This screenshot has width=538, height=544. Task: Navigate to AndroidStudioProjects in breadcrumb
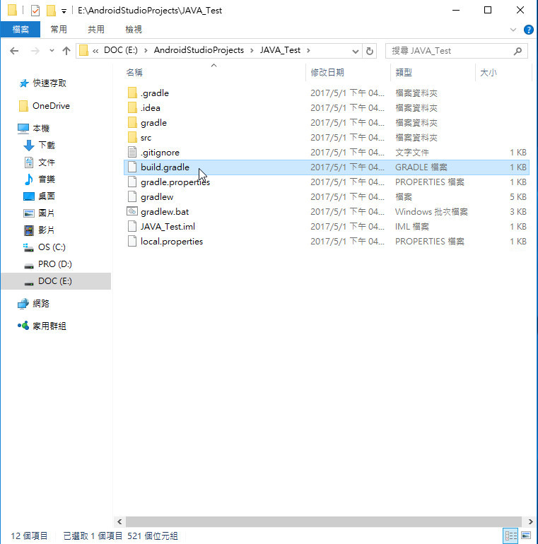point(199,50)
